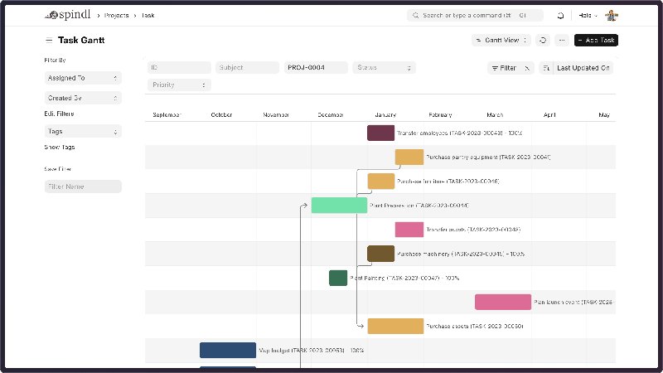The image size is (663, 373).
Task: Click the Purchase machinery task label
Action: point(461,254)
